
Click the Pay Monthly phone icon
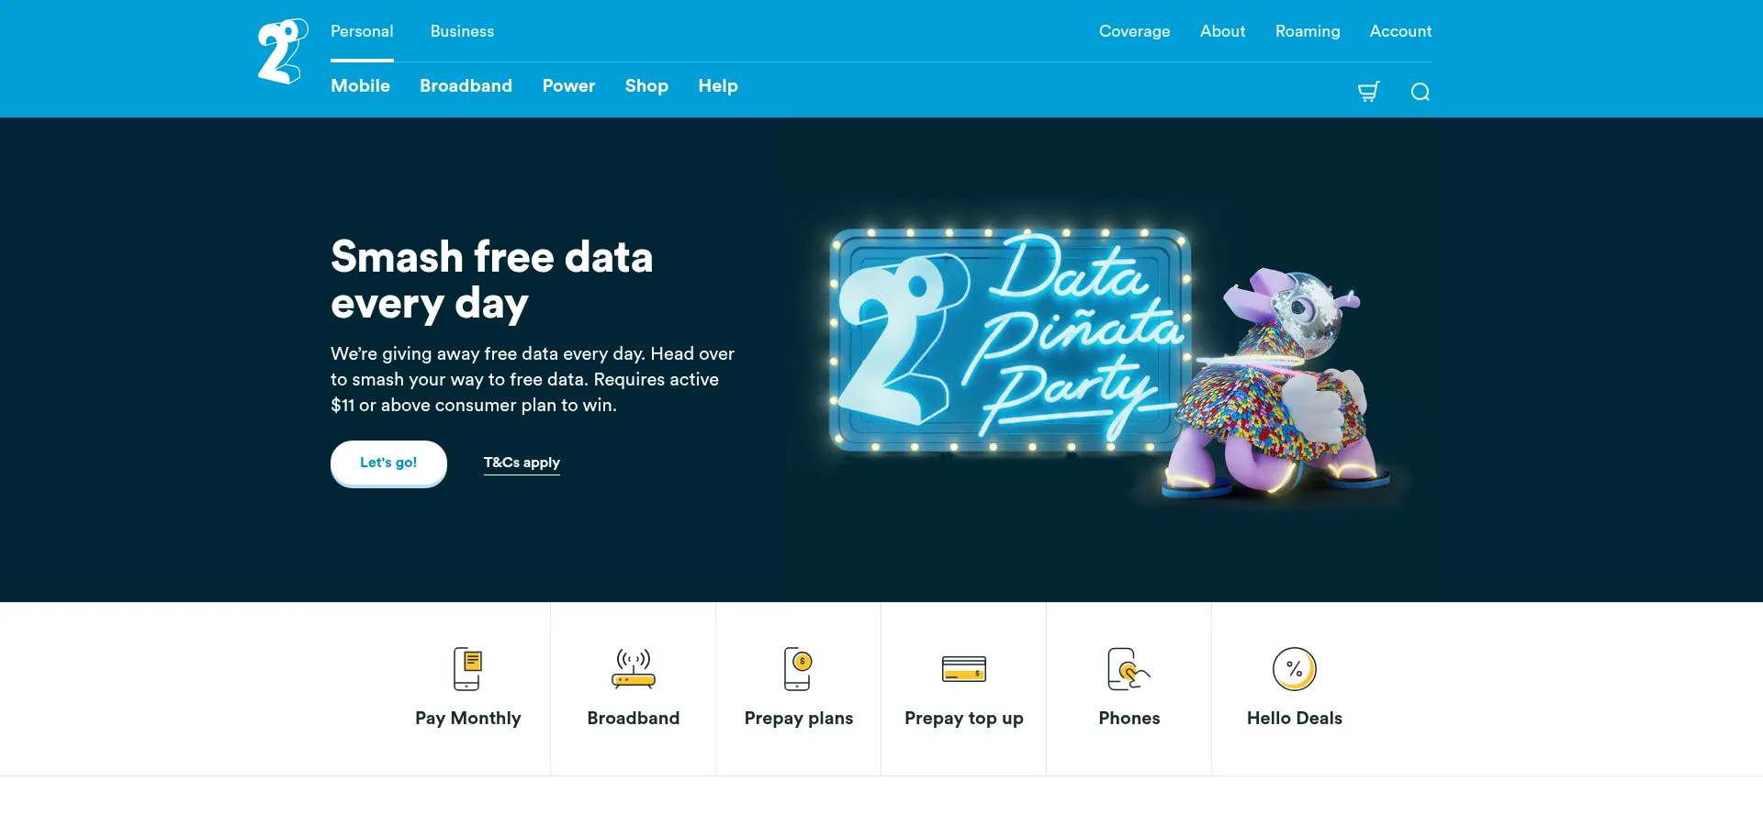[x=467, y=669]
